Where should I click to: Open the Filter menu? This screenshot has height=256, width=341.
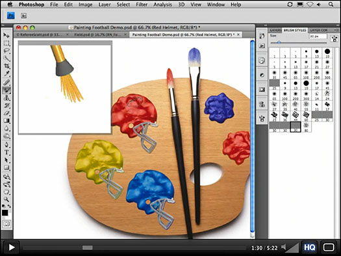pyautogui.click(x=142, y=5)
